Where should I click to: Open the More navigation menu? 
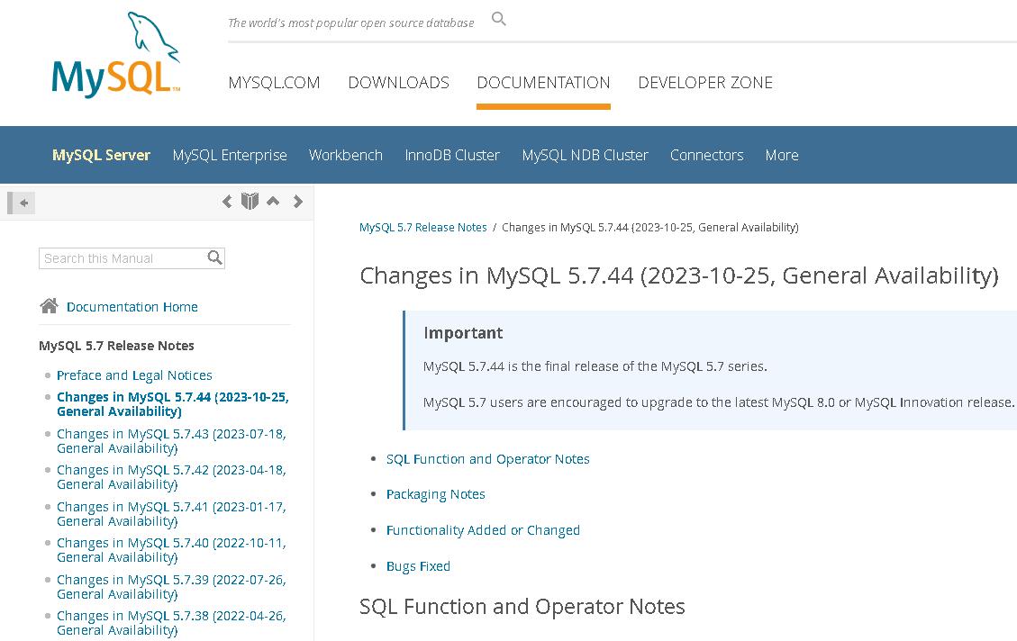781,155
